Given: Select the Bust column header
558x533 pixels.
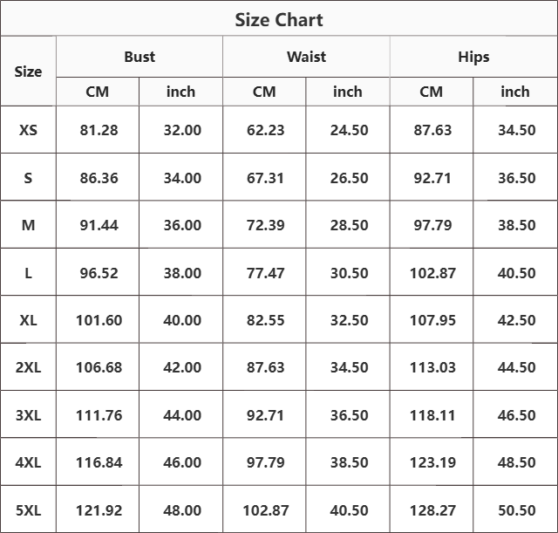Looking at the screenshot, I should tap(139, 57).
